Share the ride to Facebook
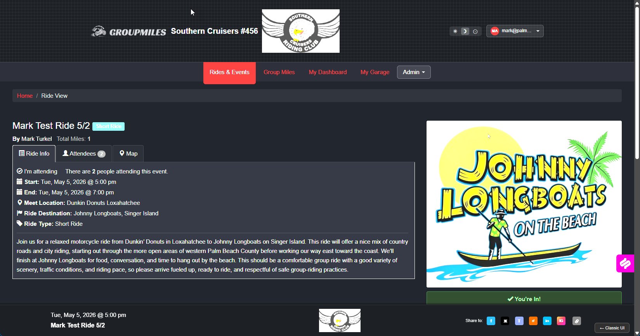The height and width of the screenshot is (336, 640). [491, 321]
